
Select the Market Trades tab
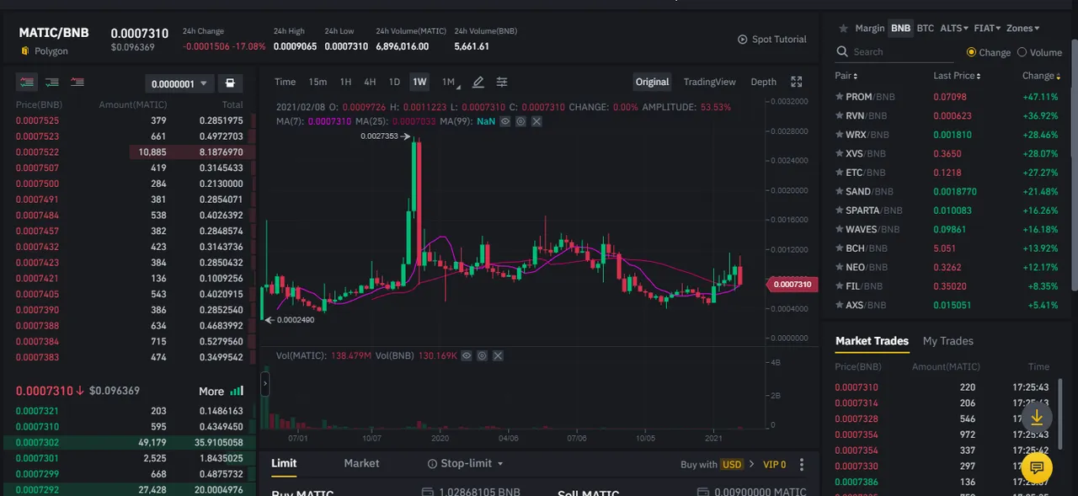[872, 341]
